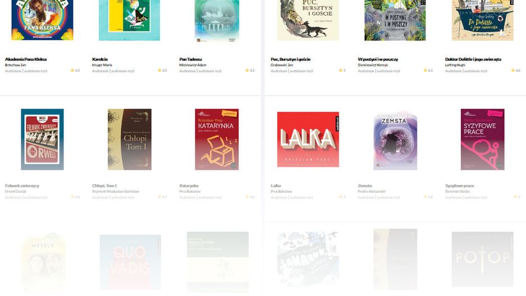Click the Pan Tadeusz cover image

click(x=217, y=21)
